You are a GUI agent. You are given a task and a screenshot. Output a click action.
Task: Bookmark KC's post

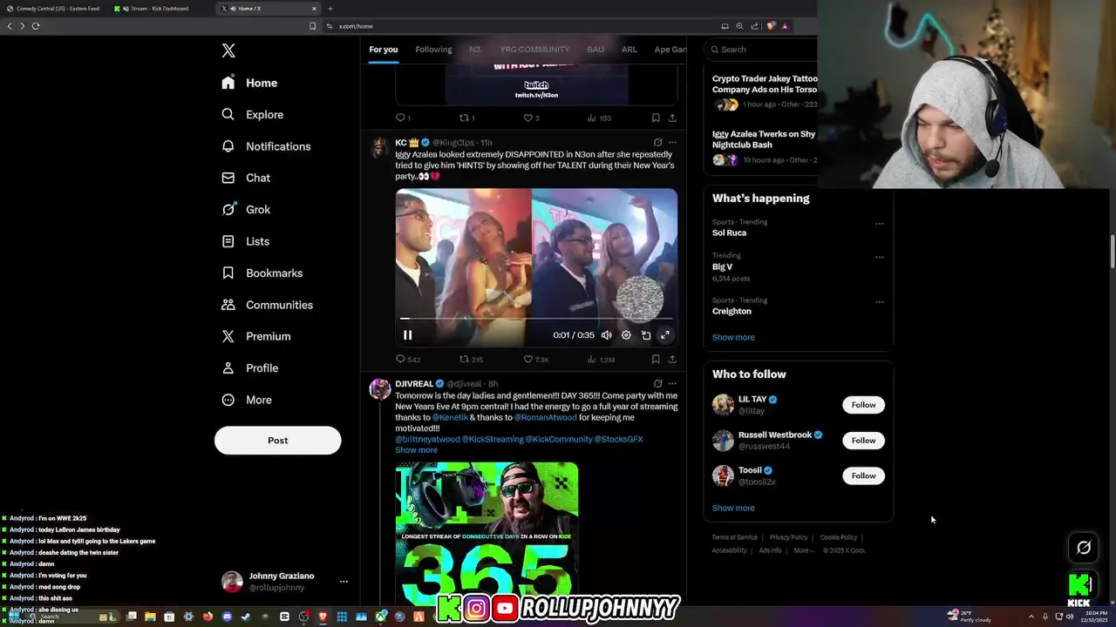[x=656, y=359]
